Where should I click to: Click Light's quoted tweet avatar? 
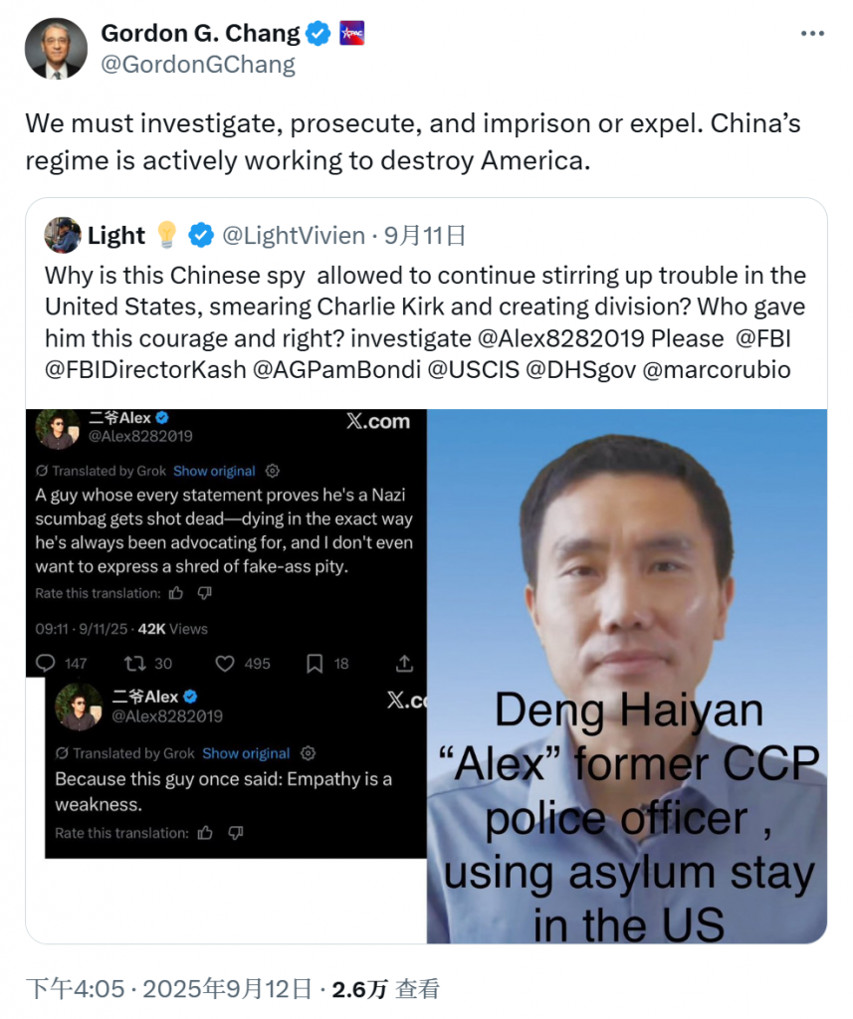tap(63, 235)
